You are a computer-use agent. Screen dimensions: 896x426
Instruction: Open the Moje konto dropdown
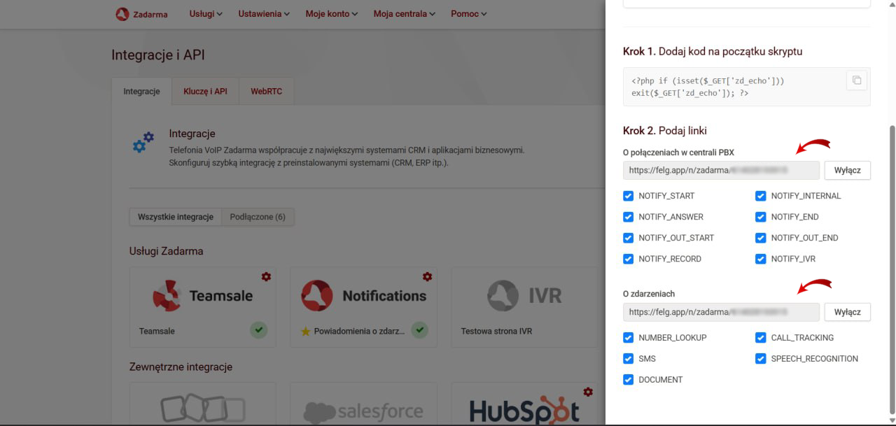click(x=331, y=14)
